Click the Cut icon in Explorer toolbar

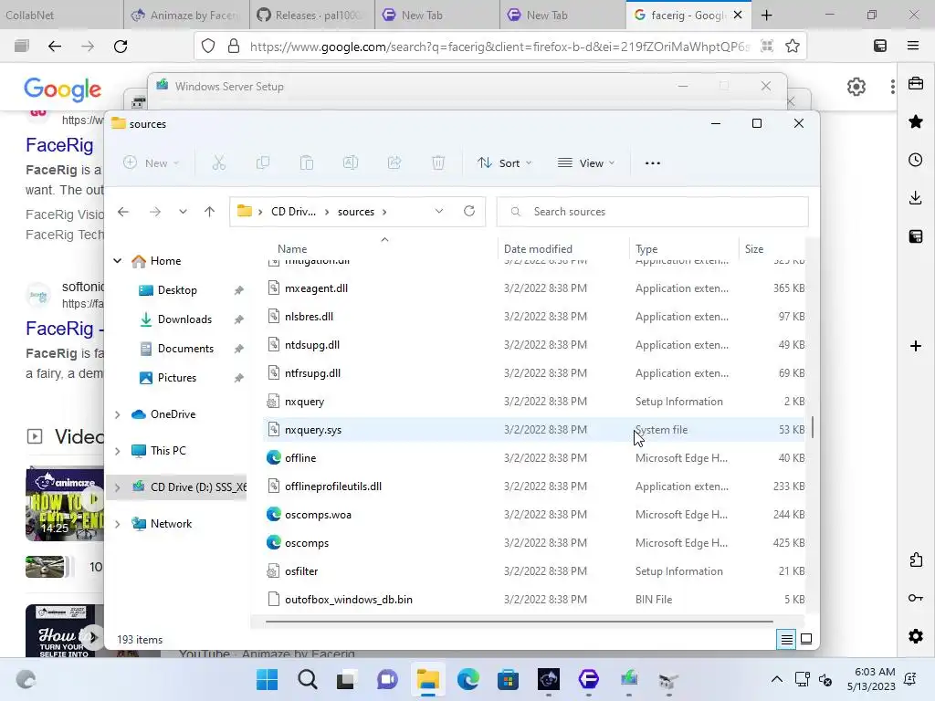[x=219, y=162]
